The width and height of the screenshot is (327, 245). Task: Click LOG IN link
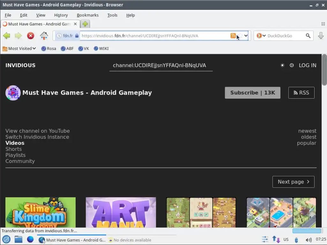point(308,65)
